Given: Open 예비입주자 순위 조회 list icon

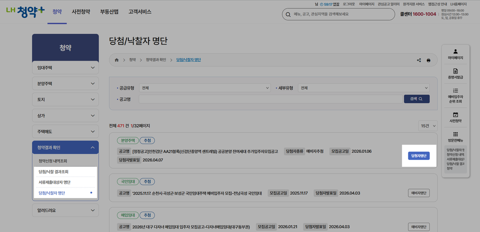Looking at the screenshot, I should tap(455, 90).
